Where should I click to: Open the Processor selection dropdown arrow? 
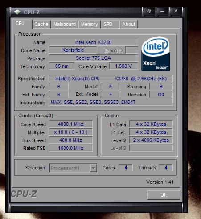click(94, 168)
